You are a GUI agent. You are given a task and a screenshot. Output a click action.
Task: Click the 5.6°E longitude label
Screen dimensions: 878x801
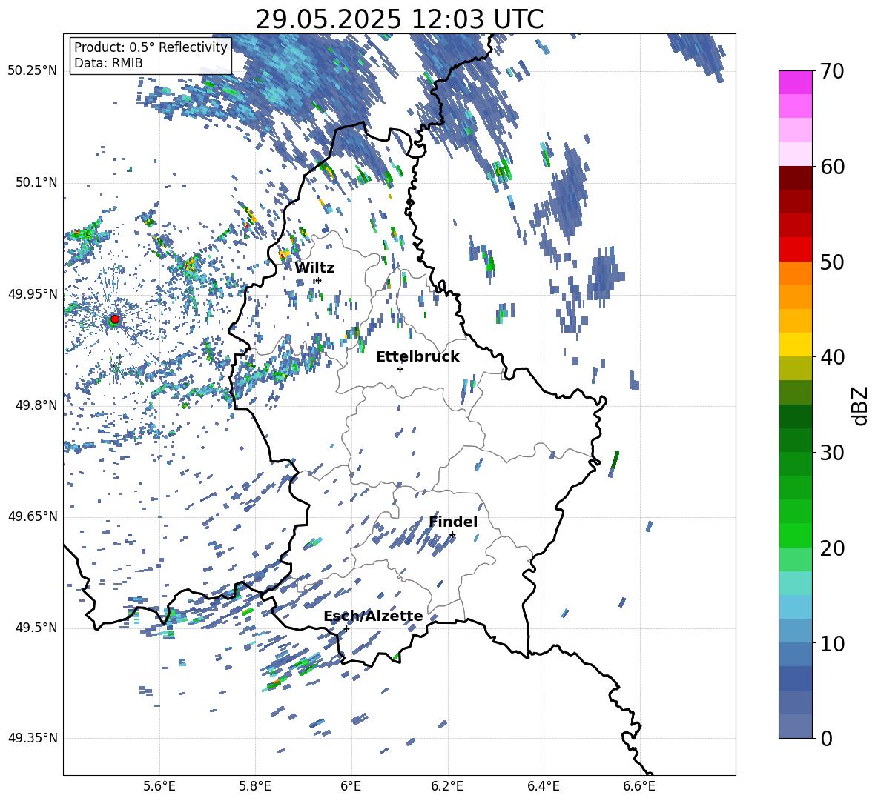[x=159, y=786]
